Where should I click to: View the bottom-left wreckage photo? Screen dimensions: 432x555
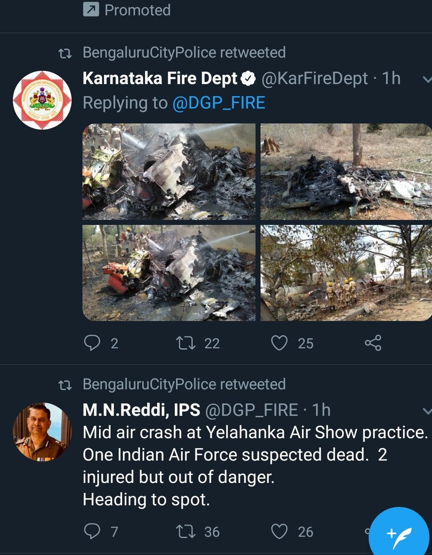pos(169,273)
